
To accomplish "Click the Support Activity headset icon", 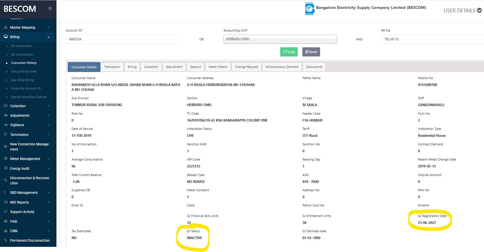I will coord(5,212).
